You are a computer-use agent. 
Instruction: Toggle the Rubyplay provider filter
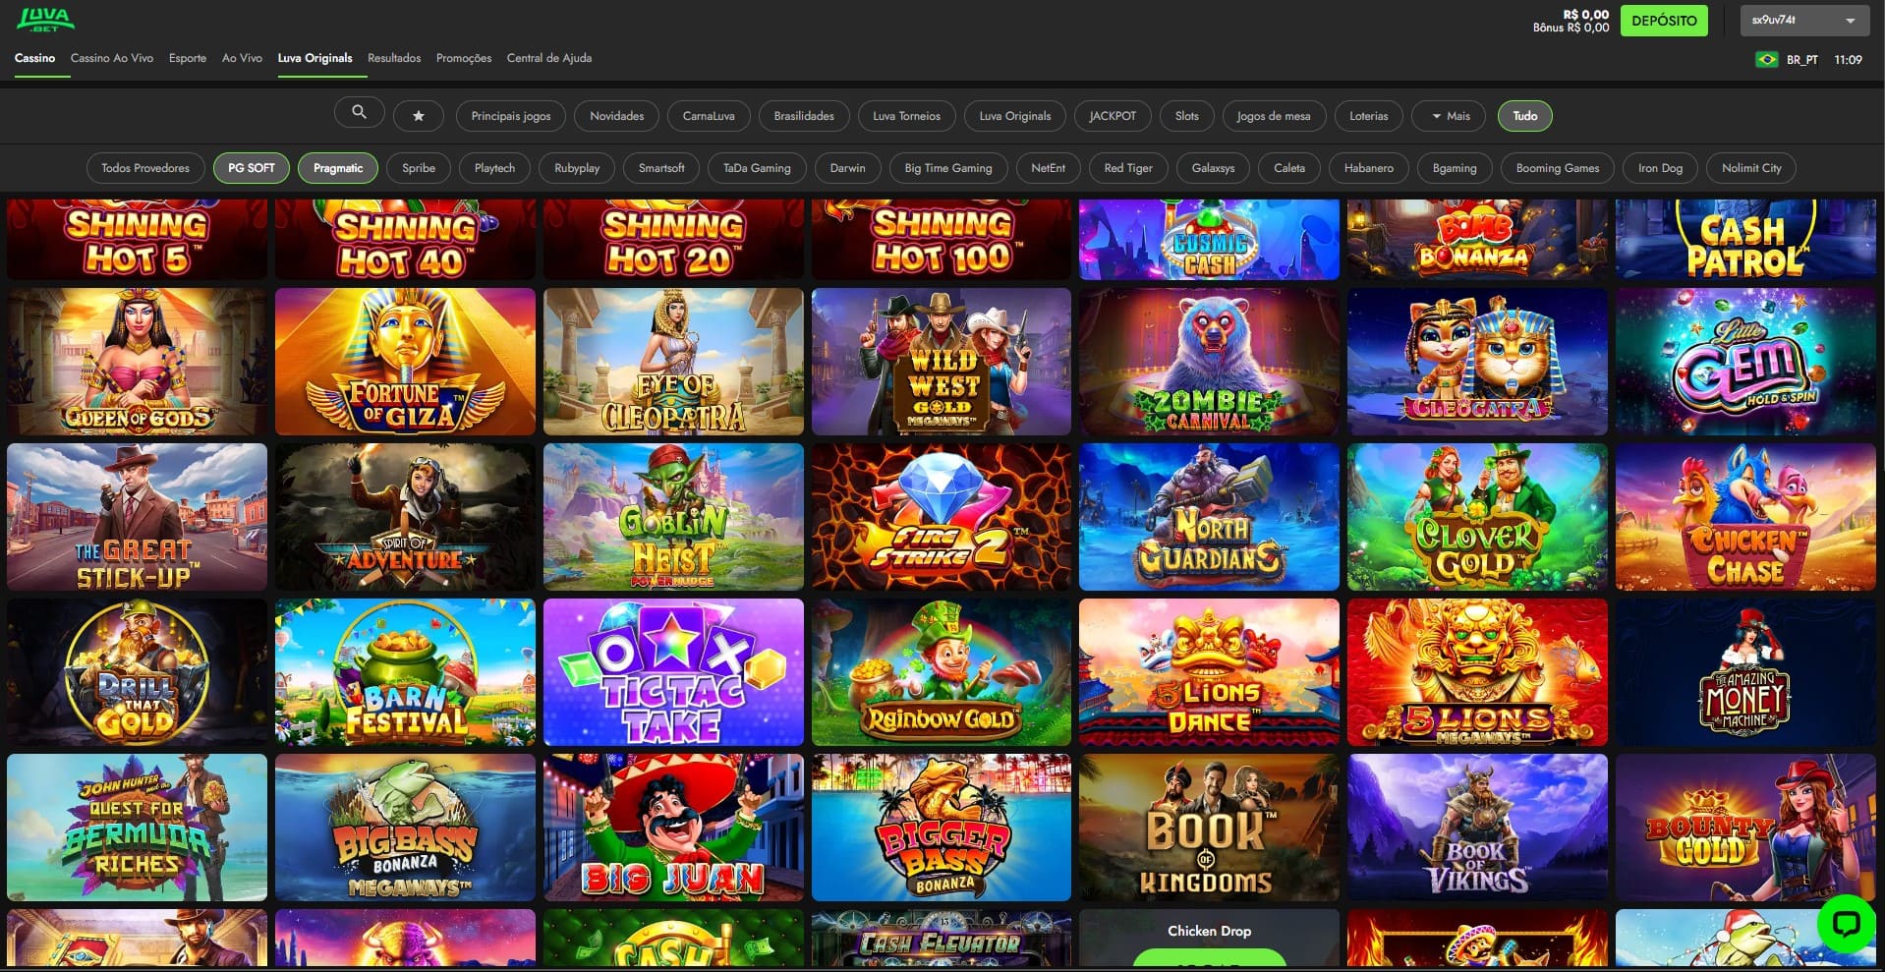(577, 168)
